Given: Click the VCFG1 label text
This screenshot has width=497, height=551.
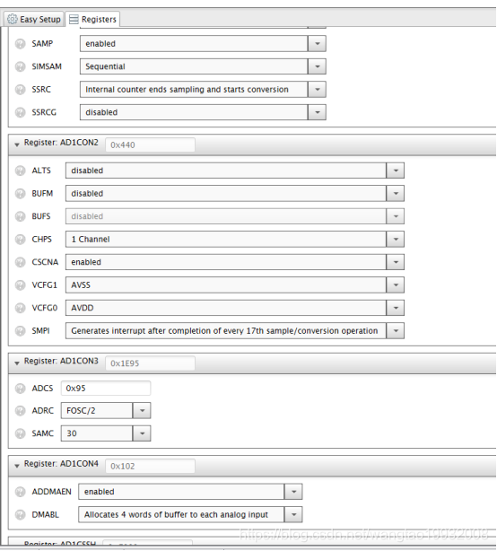Looking at the screenshot, I should pyautogui.click(x=44, y=285).
